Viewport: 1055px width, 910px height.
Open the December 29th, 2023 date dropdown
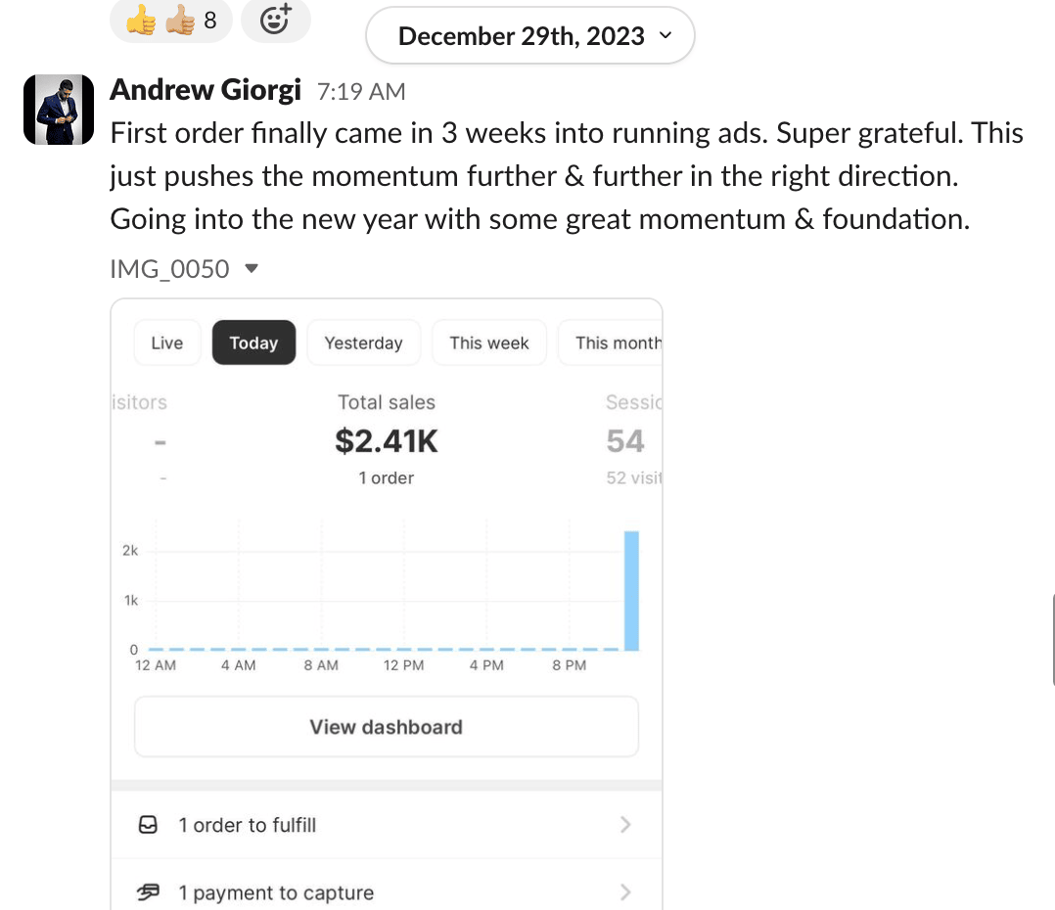click(529, 37)
